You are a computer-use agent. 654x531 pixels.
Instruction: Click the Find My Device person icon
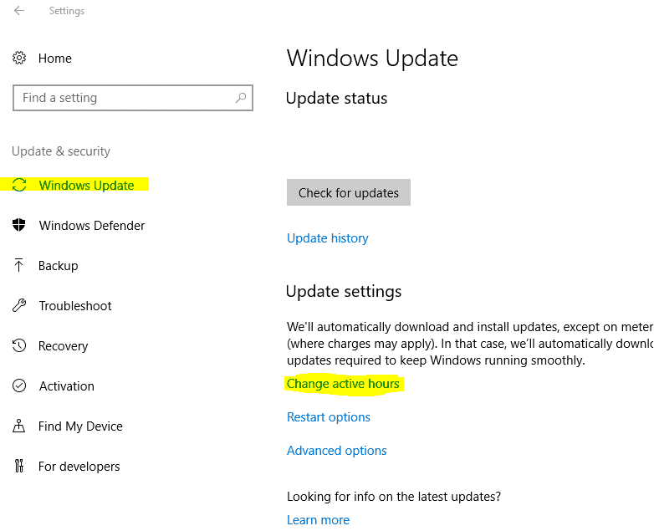[18, 426]
